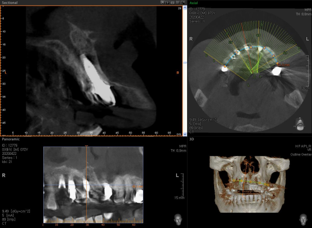Select the Sectional panel title

click(9, 2)
